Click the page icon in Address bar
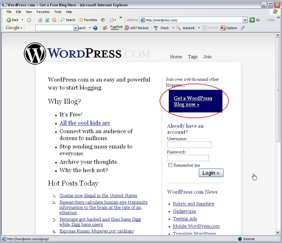 143,20
